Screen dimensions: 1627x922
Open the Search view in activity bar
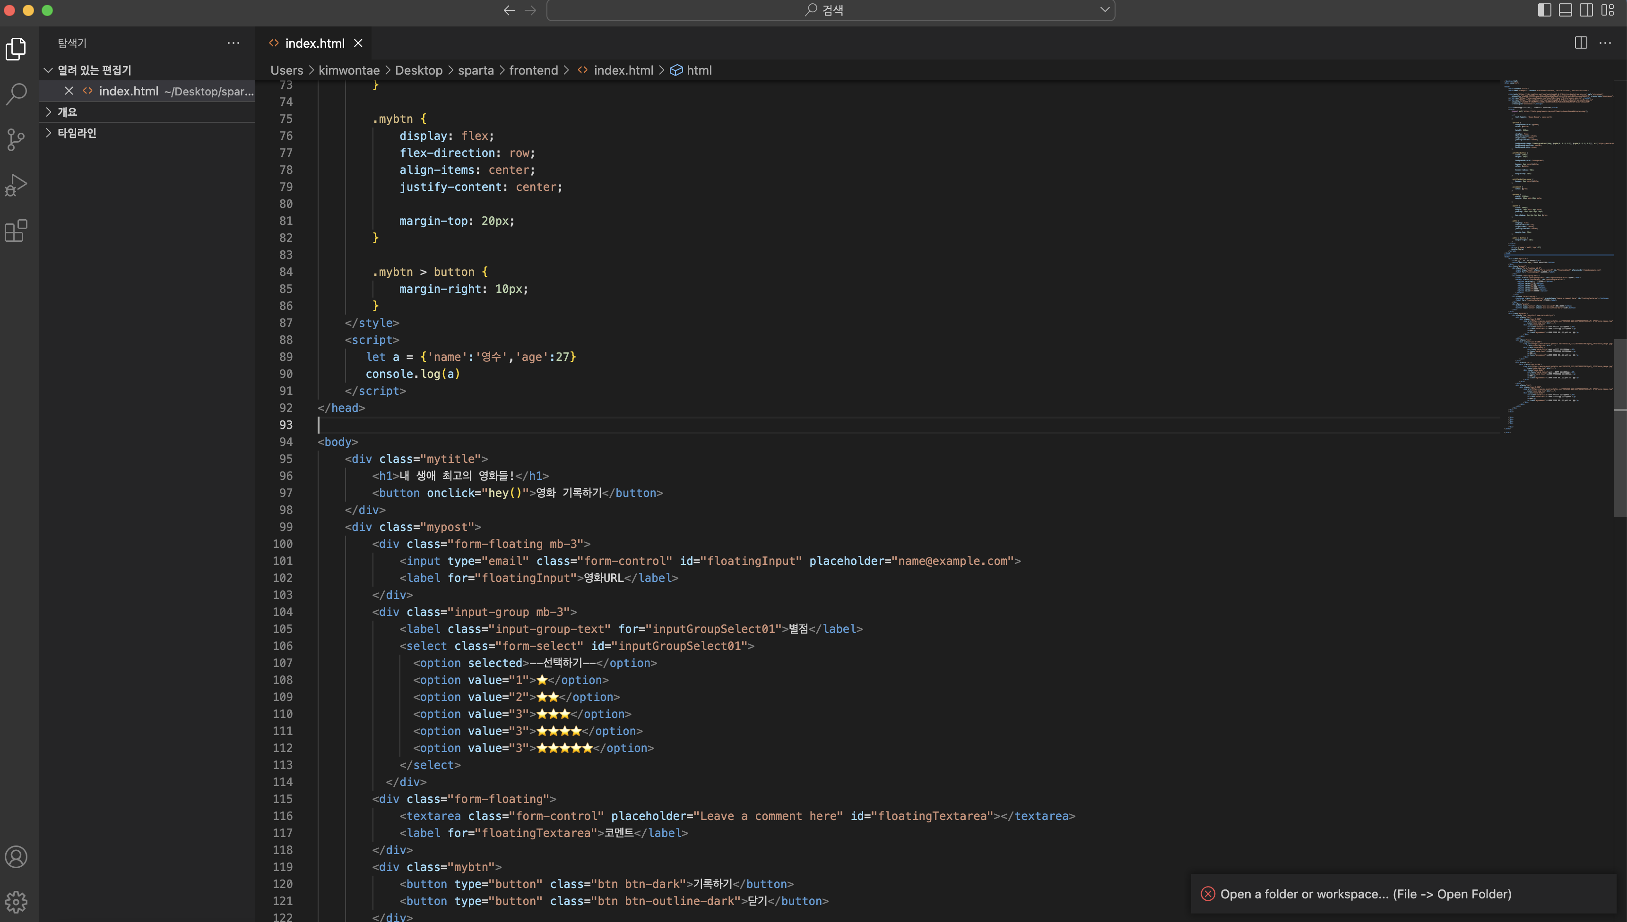coord(16,94)
